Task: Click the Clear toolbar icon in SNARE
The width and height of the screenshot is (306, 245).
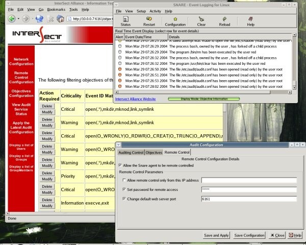Action: tap(201, 21)
